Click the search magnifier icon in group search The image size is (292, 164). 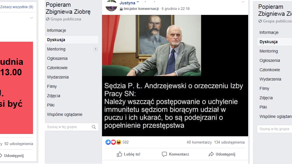pos(94,127)
